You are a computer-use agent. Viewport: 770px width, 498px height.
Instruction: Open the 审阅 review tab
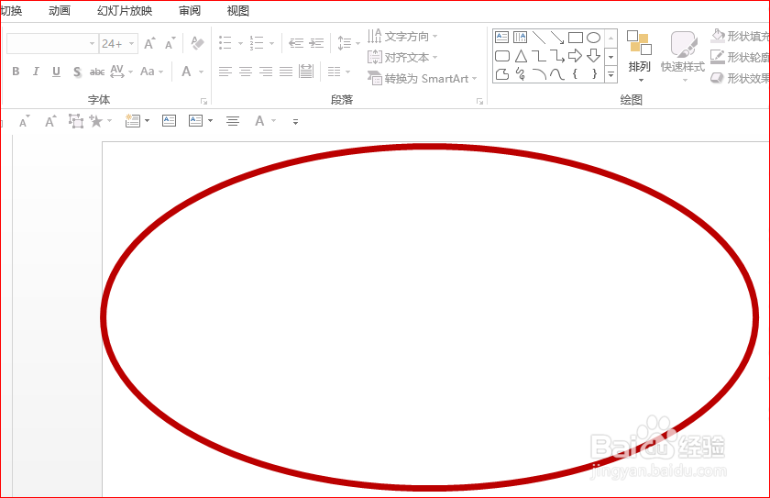coord(190,10)
